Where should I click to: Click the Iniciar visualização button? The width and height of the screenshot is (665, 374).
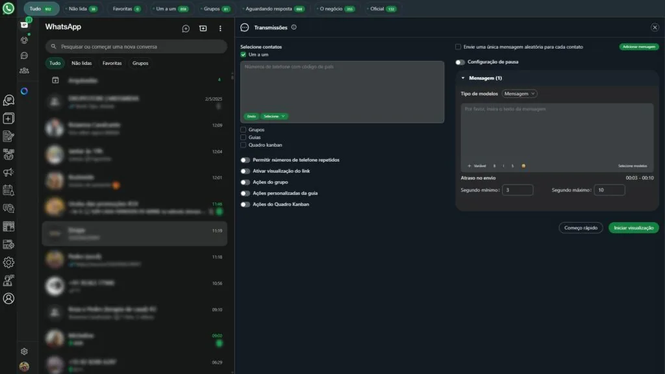[x=634, y=228]
